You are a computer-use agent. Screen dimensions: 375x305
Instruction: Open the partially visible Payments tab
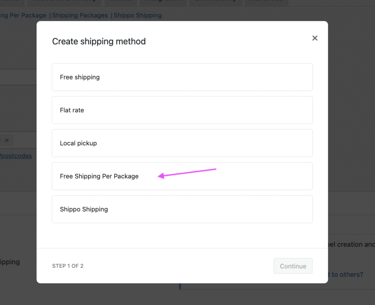(x=11, y=1)
